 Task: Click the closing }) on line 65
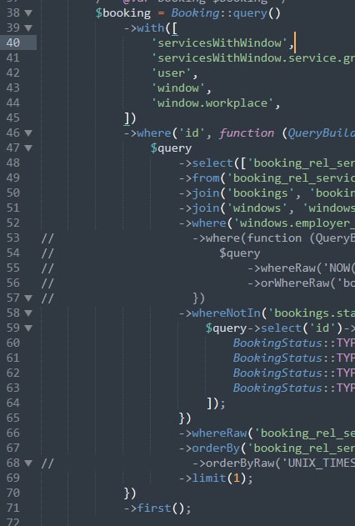(185, 418)
